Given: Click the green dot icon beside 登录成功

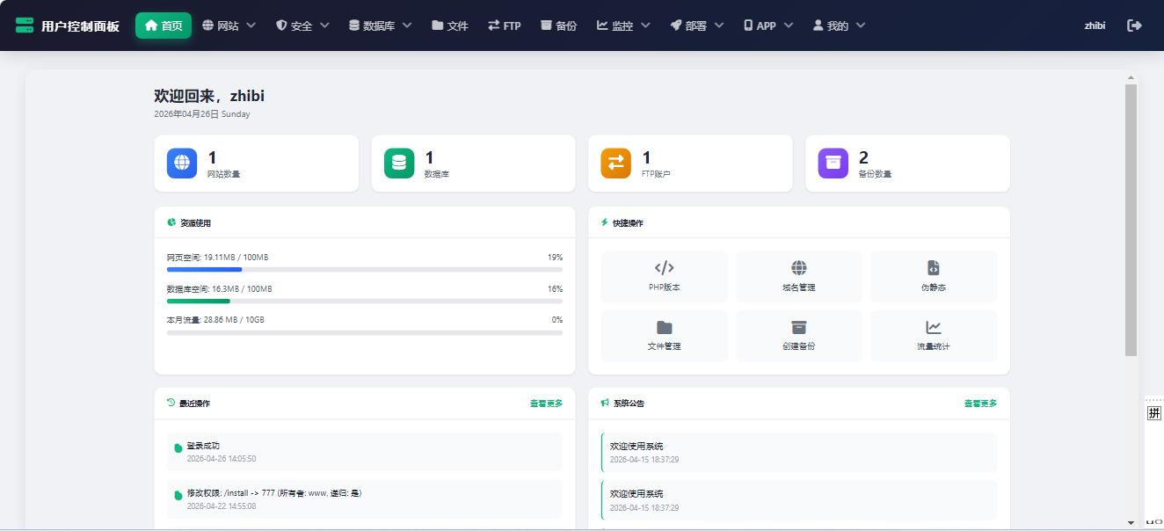Looking at the screenshot, I should 178,448.
